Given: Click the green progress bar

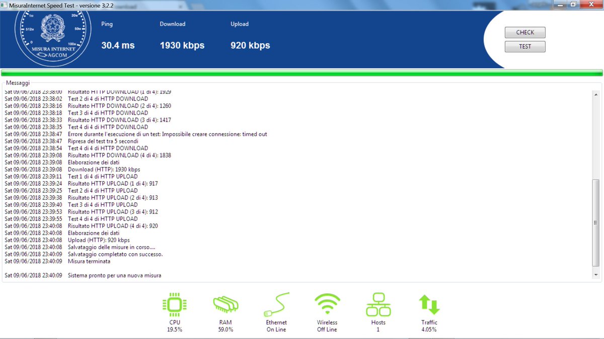Looking at the screenshot, I should (x=301, y=73).
